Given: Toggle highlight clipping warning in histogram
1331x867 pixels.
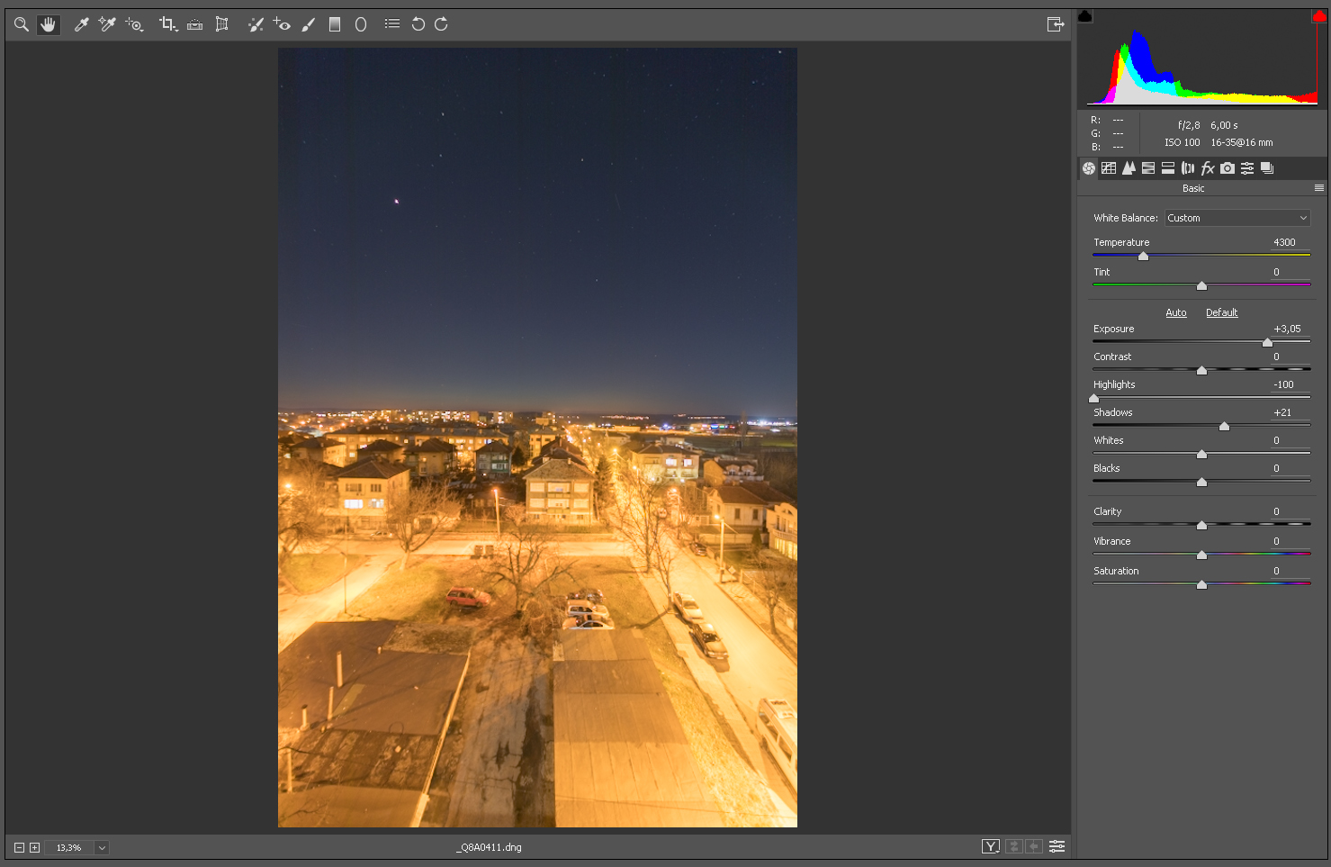Looking at the screenshot, I should 1319,16.
